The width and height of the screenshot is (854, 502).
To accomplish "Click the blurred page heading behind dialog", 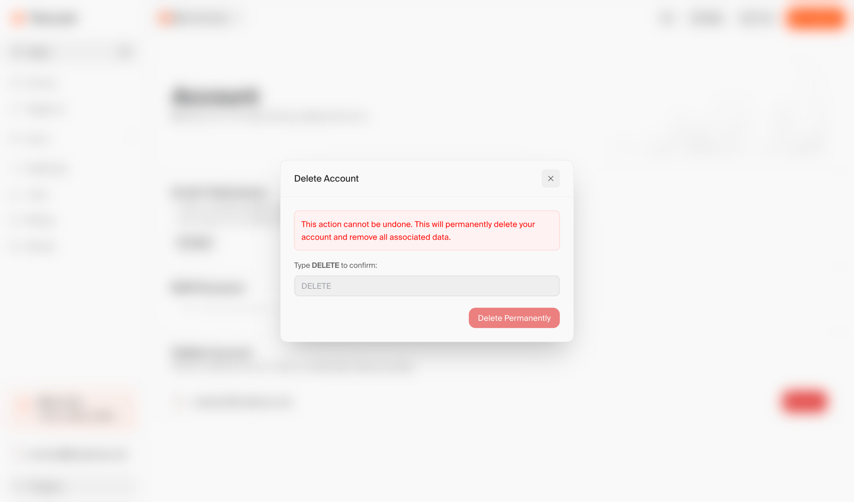I will [x=216, y=97].
